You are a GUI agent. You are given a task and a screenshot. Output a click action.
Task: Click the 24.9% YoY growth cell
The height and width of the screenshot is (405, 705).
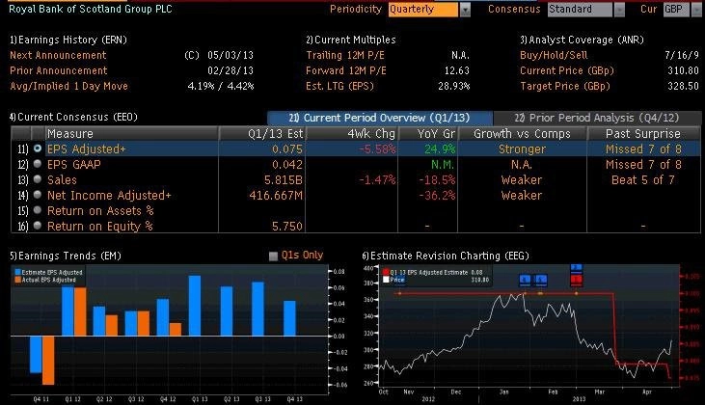pyautogui.click(x=440, y=148)
